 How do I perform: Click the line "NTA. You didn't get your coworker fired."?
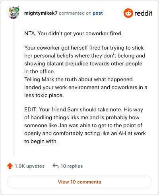73,34
